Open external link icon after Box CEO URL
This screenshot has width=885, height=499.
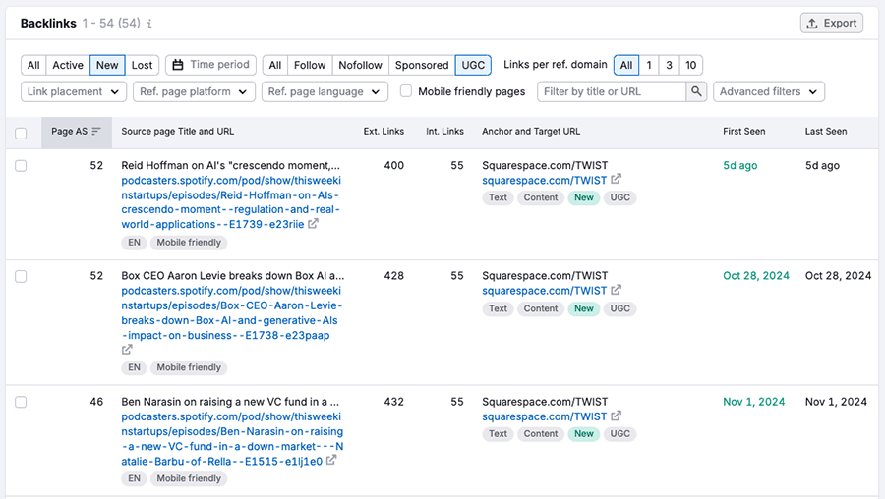(x=127, y=350)
